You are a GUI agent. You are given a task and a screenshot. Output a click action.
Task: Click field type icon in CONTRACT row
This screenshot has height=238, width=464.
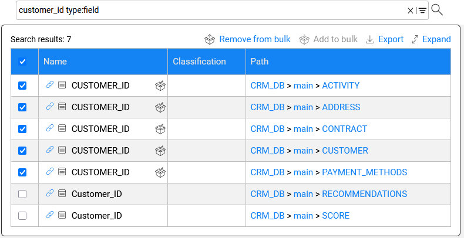pyautogui.click(x=62, y=128)
